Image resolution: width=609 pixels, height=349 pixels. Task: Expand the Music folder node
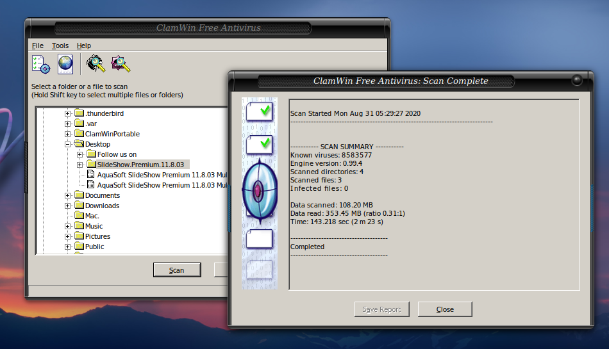click(67, 226)
